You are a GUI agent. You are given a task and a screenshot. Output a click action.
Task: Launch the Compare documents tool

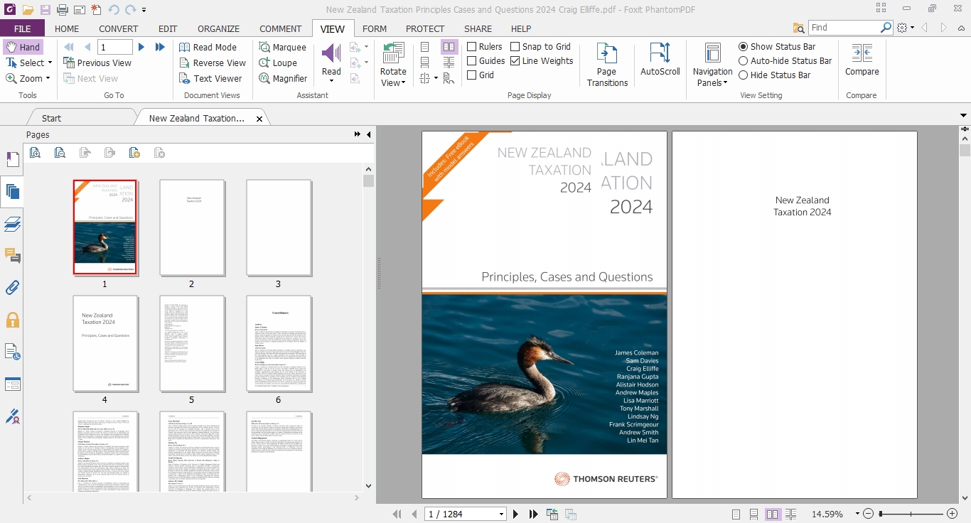click(x=862, y=59)
